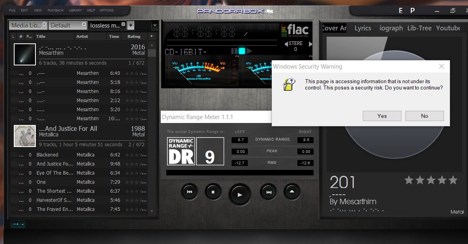This screenshot has height=244, width=468.
Task: Open the File menu
Action: [x=12, y=10]
